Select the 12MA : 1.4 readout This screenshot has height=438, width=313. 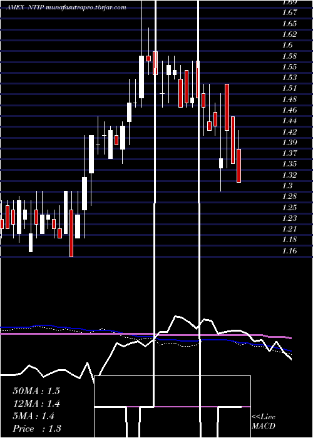(36, 404)
